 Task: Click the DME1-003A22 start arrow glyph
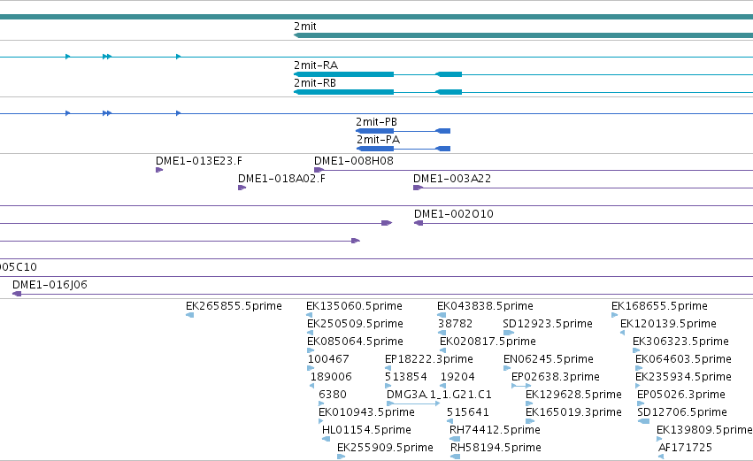(418, 188)
